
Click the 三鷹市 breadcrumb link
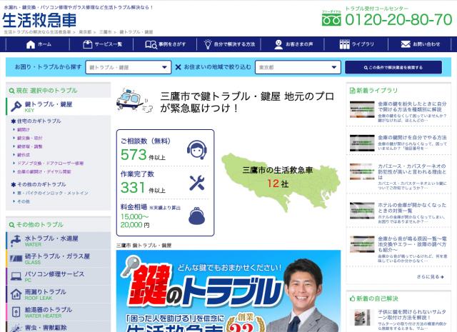(106, 32)
